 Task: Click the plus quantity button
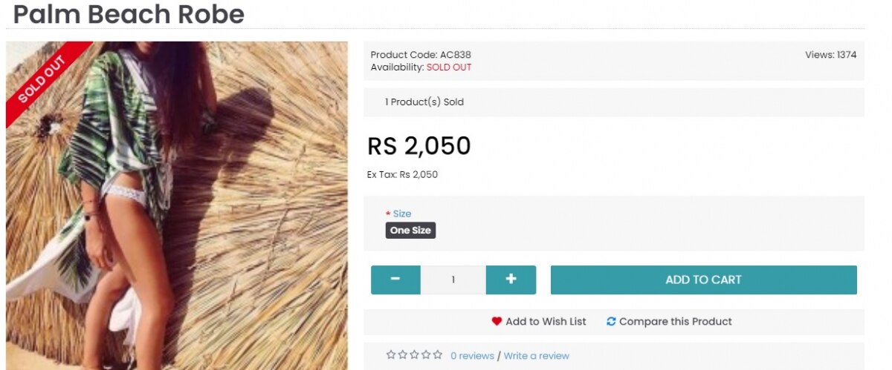(x=511, y=280)
